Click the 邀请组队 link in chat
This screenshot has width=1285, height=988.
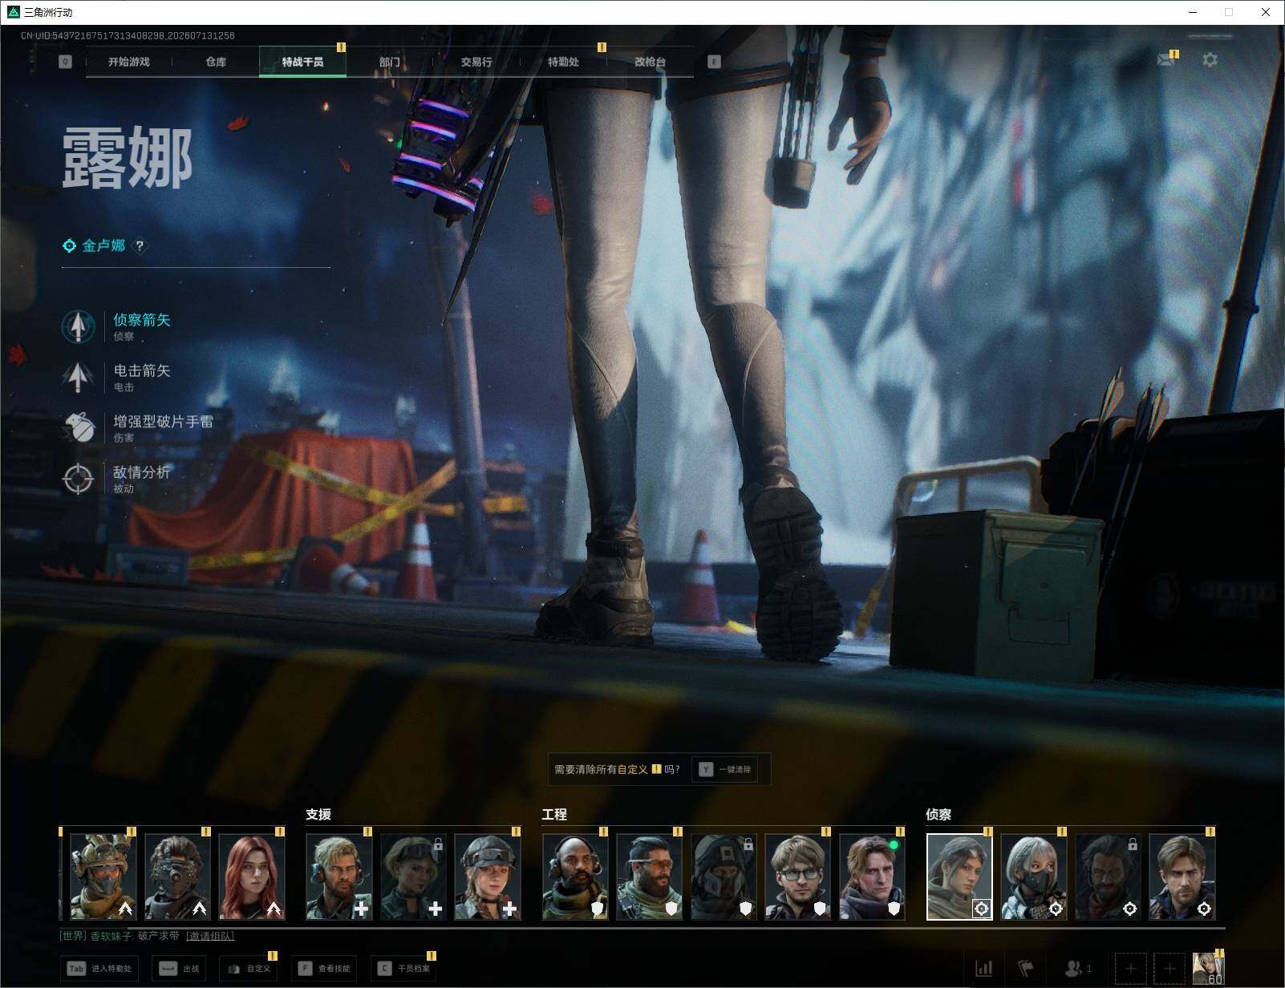click(210, 936)
